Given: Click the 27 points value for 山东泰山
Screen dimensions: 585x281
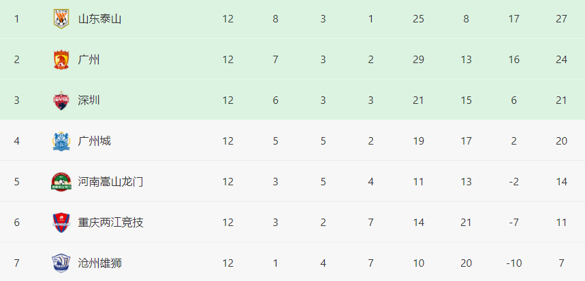Looking at the screenshot, I should (x=561, y=19).
